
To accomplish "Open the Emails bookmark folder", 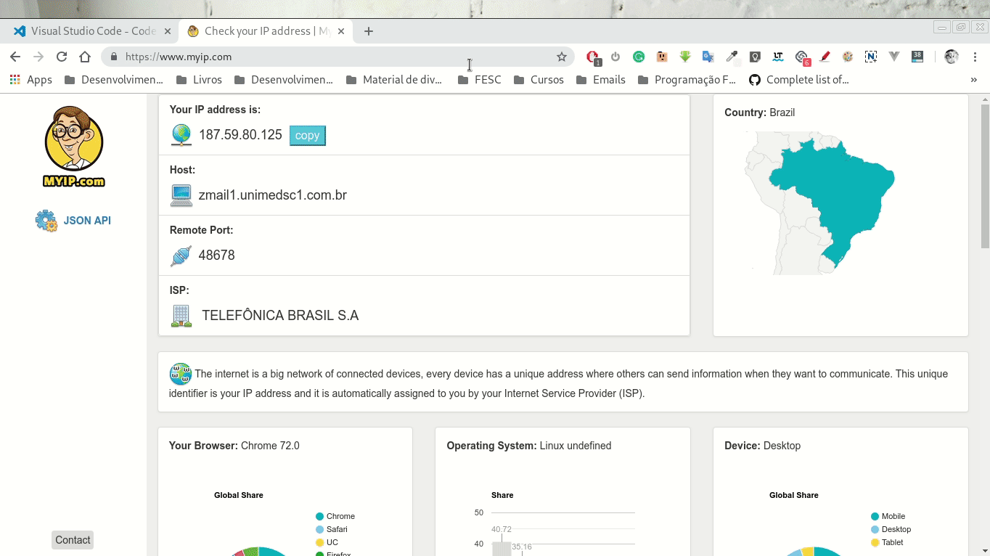I will click(601, 80).
